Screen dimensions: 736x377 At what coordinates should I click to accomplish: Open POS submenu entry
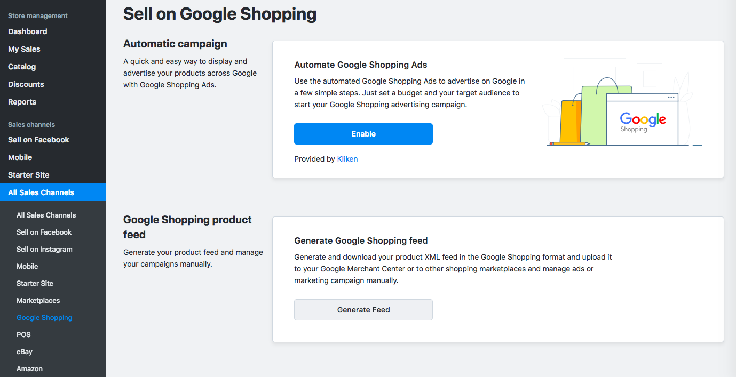[23, 334]
